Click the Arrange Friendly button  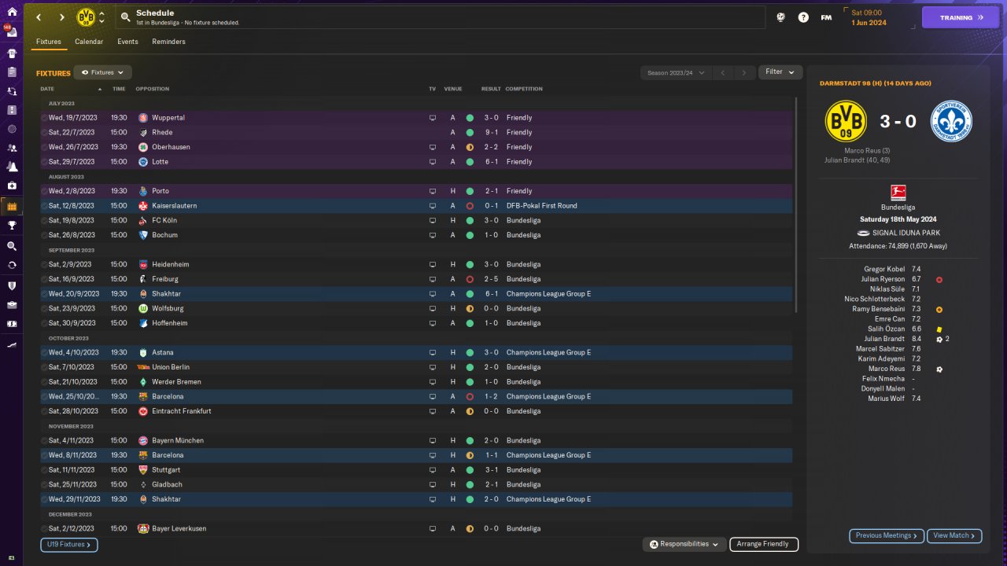[x=764, y=544]
